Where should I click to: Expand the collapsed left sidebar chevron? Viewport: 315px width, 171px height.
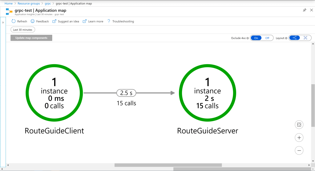[3, 23]
